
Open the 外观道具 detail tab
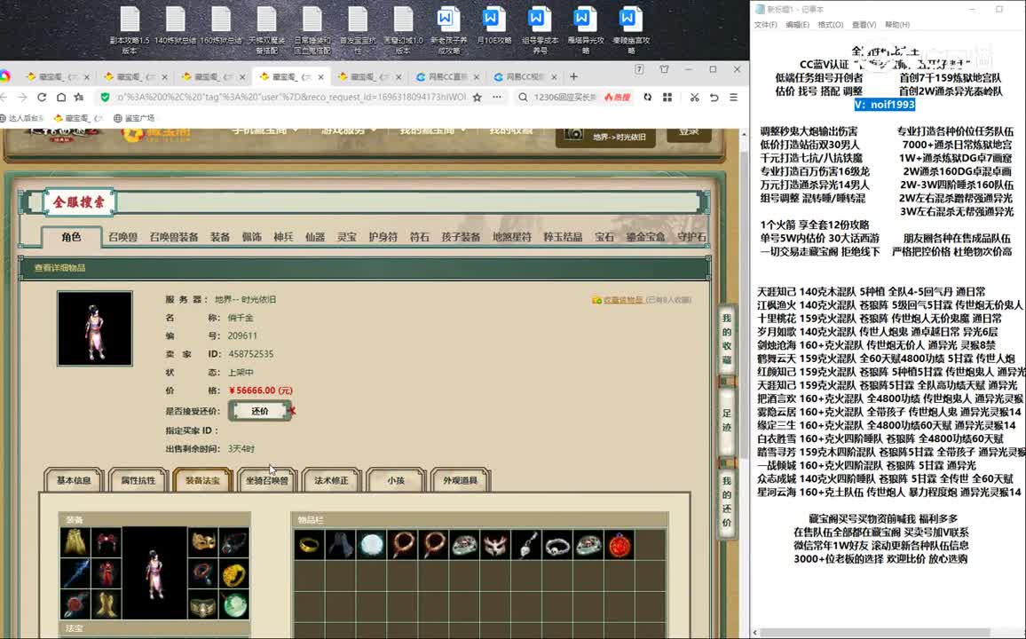460,480
